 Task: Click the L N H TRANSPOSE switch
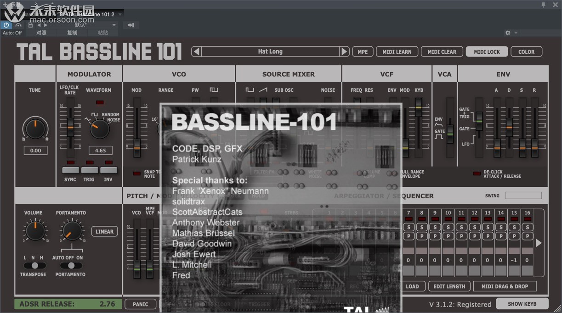[34, 265]
